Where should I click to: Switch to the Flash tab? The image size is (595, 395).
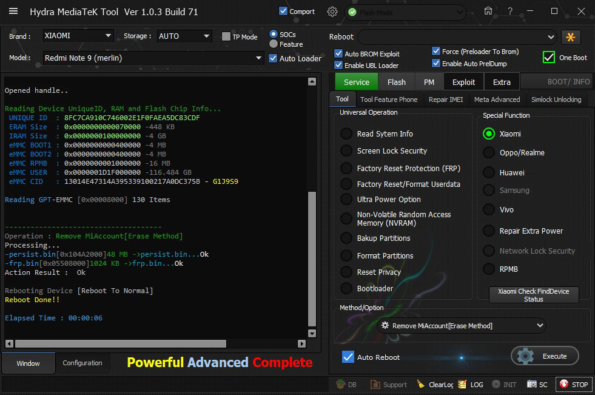[397, 82]
